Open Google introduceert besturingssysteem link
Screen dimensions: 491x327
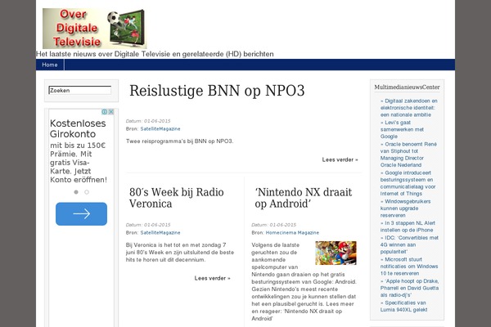[x=408, y=183]
